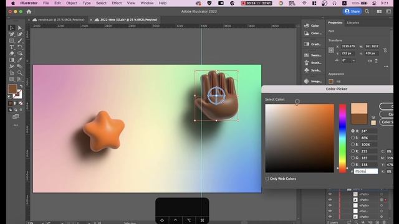
Task: Select the S saturation radio button
Action: click(353, 138)
